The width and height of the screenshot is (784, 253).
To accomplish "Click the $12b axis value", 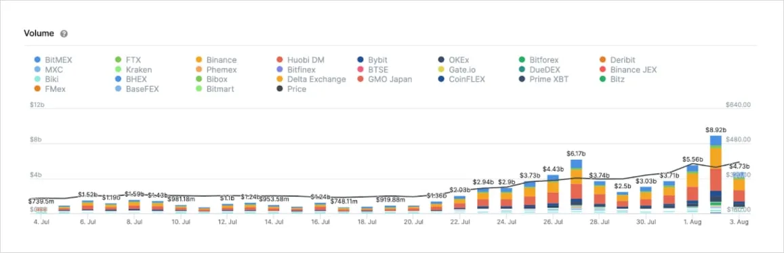I will pos(38,106).
